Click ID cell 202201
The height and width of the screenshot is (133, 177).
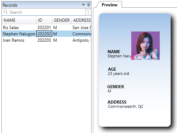[44, 28]
